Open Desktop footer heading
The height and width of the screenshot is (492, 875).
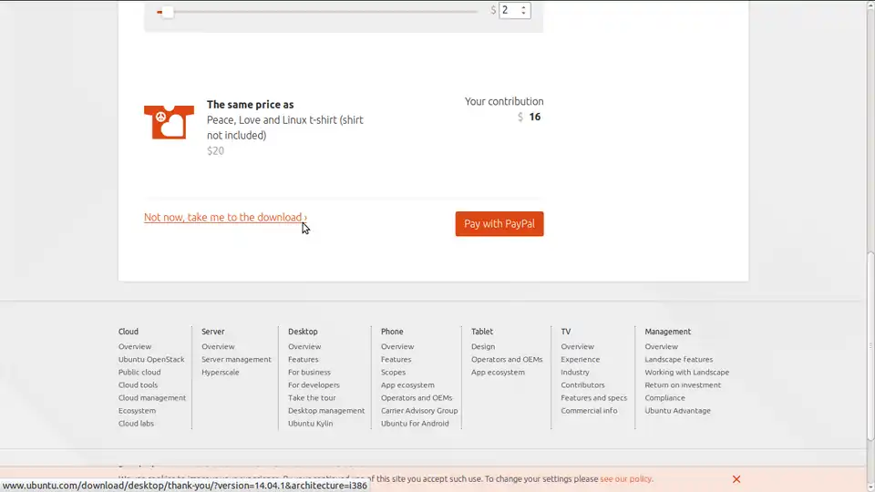point(303,332)
